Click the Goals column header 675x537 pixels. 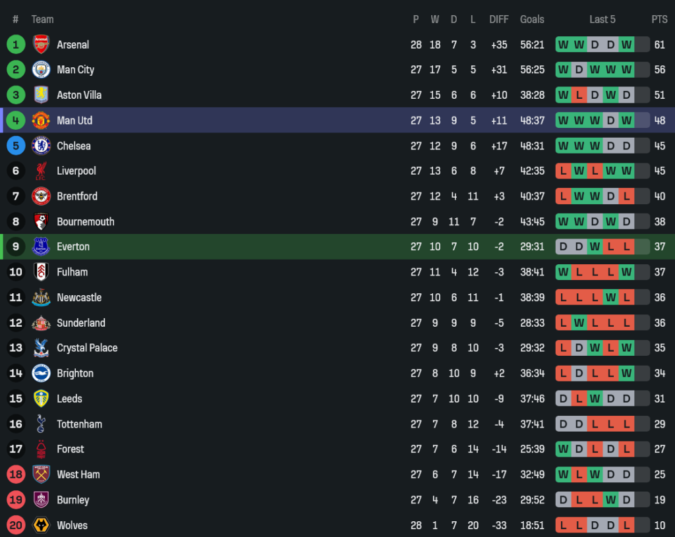point(532,19)
